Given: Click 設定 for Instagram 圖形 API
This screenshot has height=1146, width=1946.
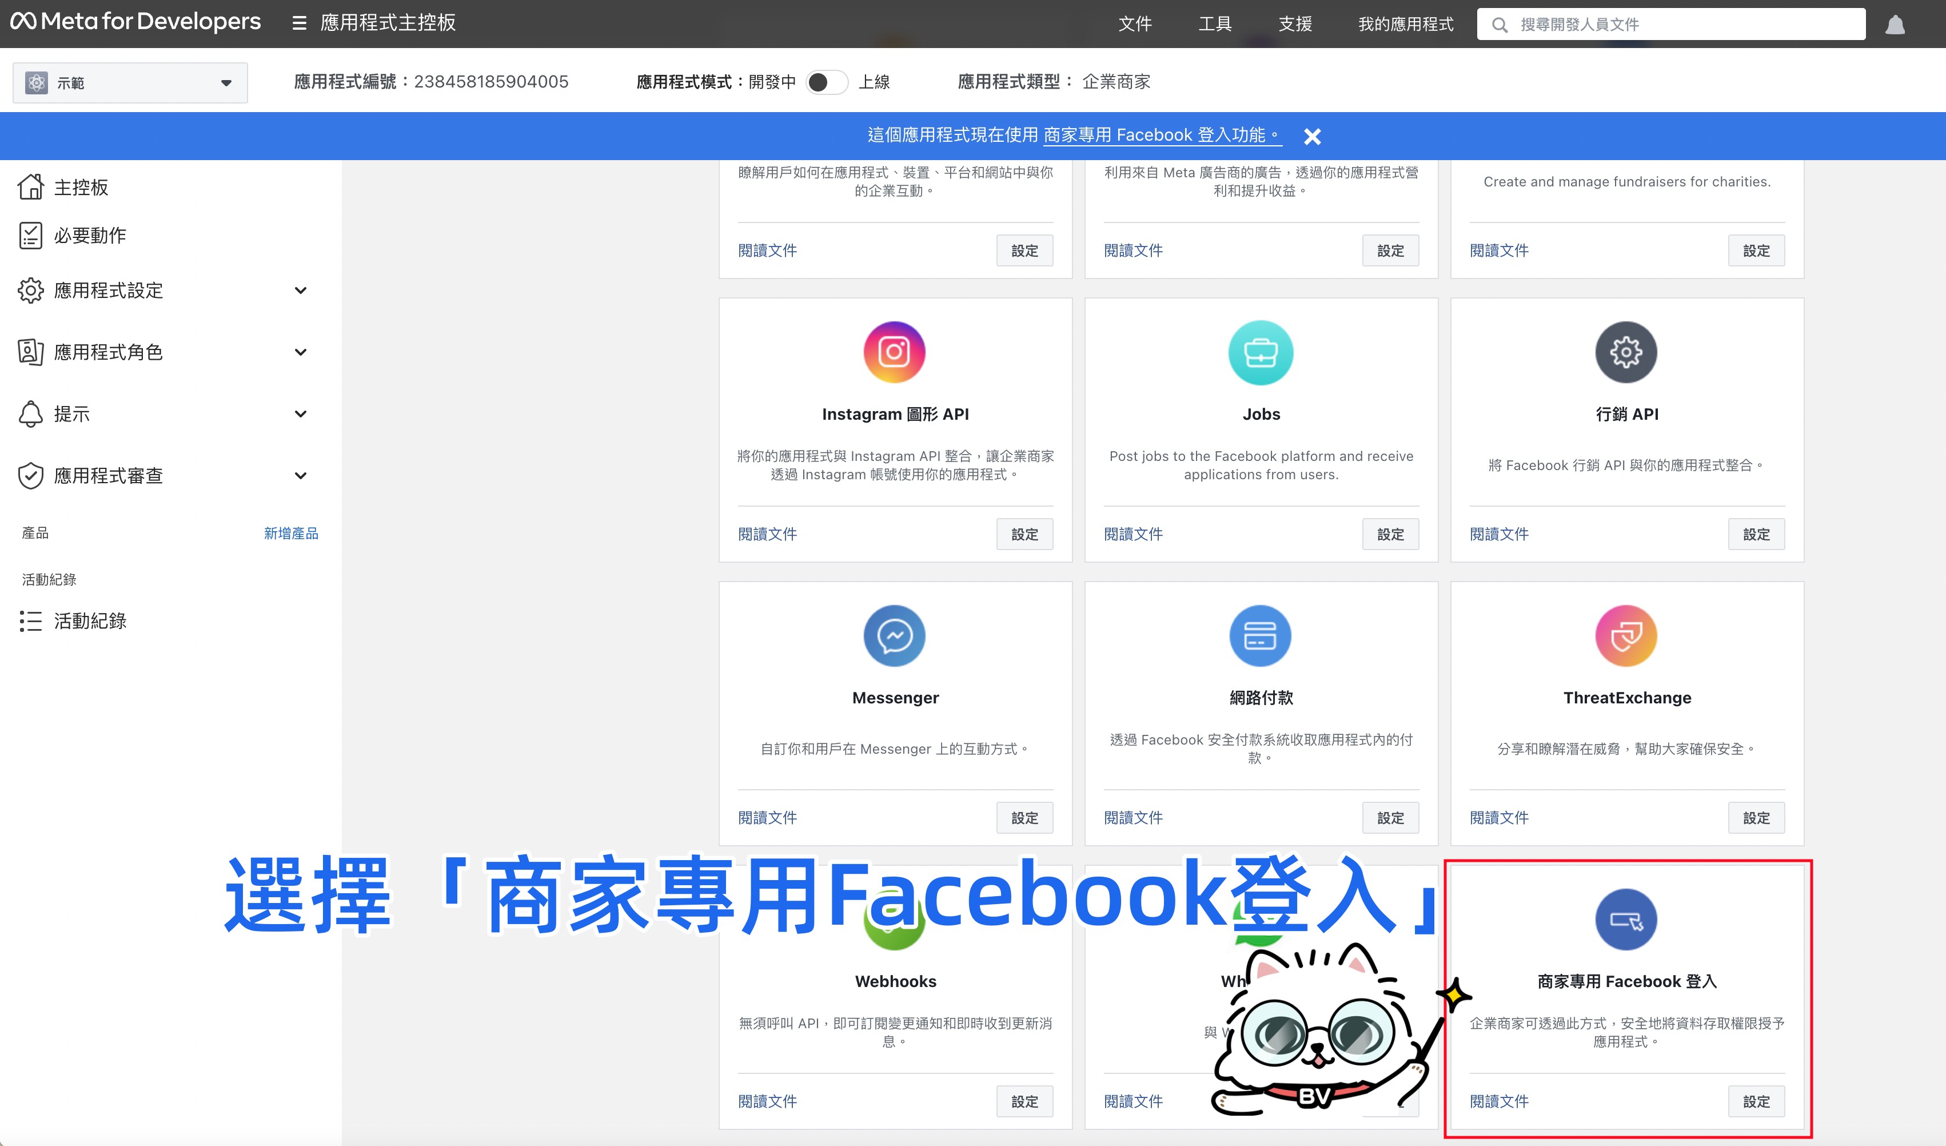Looking at the screenshot, I should pyautogui.click(x=1025, y=534).
